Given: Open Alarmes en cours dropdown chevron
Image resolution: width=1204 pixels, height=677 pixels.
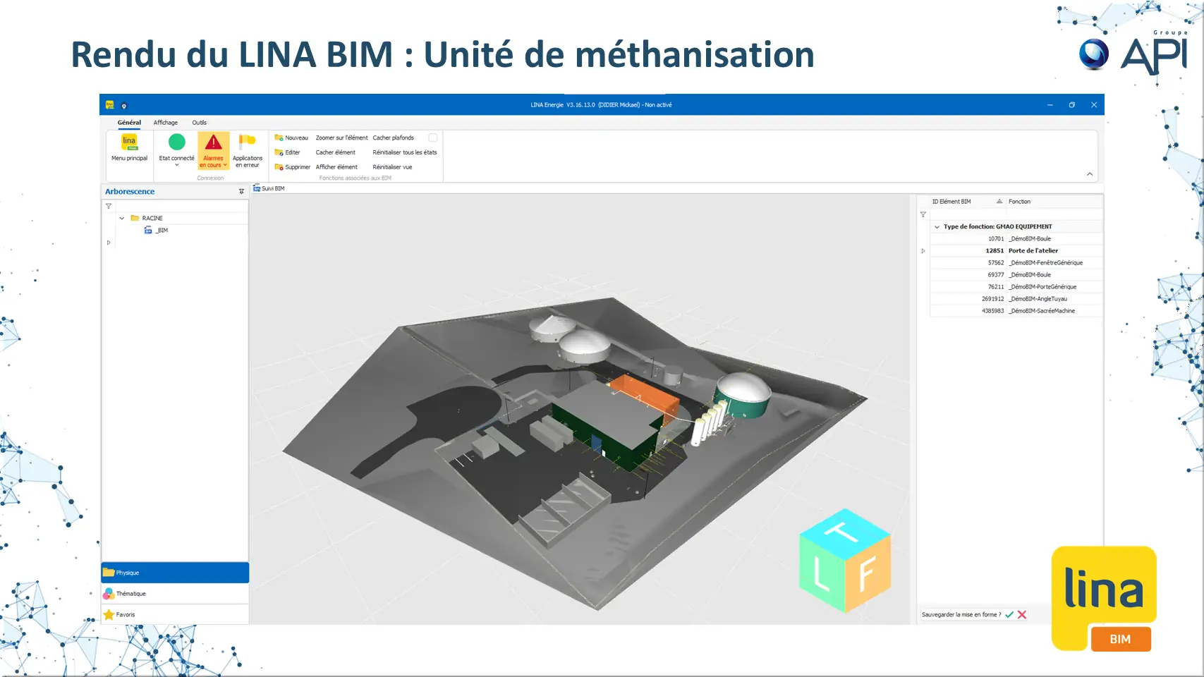Looking at the screenshot, I should 225,165.
